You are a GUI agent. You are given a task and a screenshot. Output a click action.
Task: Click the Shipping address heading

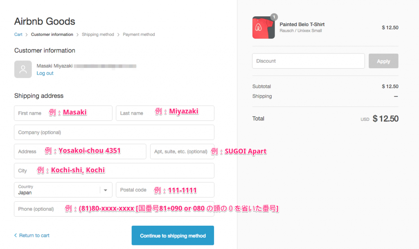(x=39, y=96)
